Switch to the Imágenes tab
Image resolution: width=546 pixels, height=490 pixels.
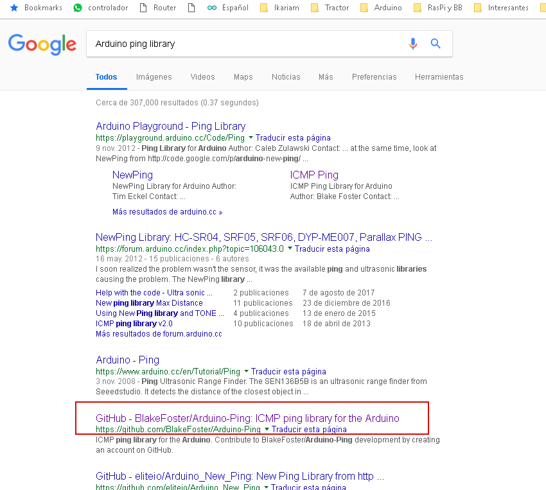[154, 77]
